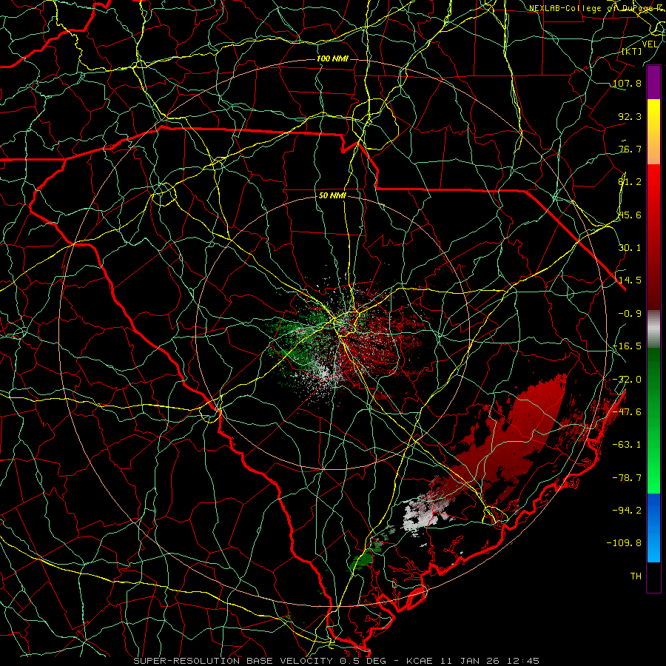
Task: Select the -0.9 legend value
Action: click(630, 314)
